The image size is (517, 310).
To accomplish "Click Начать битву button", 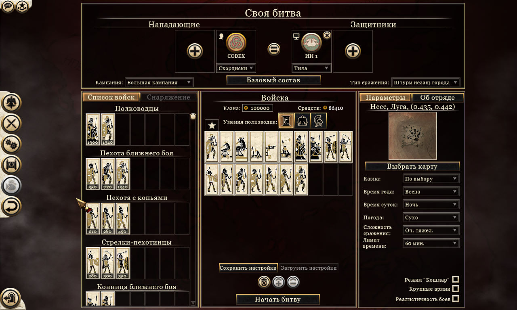I will [278, 300].
